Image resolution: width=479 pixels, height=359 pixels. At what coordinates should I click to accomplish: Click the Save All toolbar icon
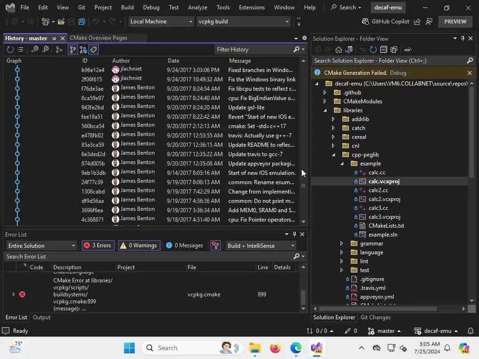(x=81, y=22)
